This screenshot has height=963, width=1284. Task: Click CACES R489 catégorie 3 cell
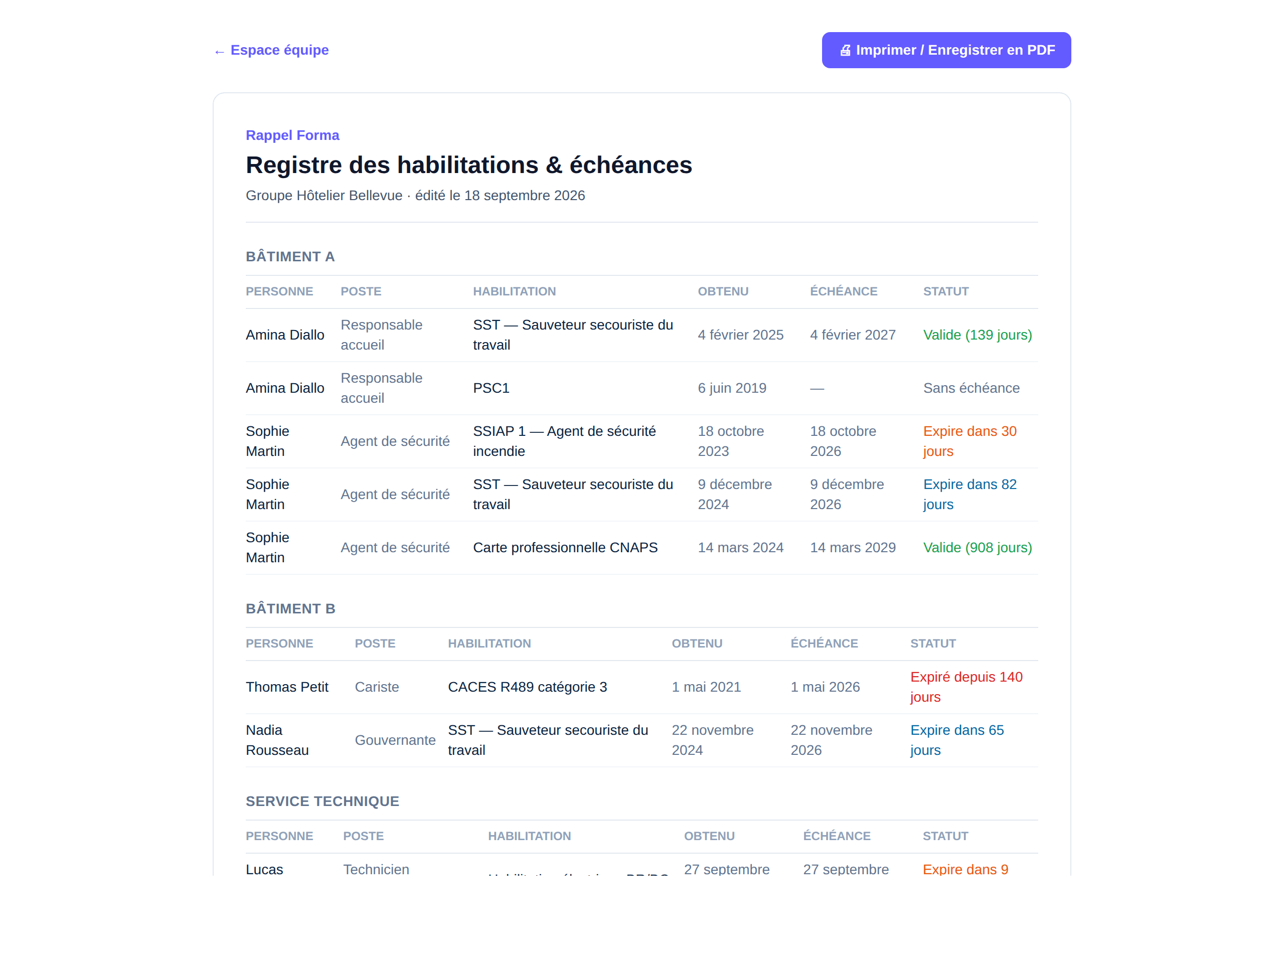click(528, 687)
